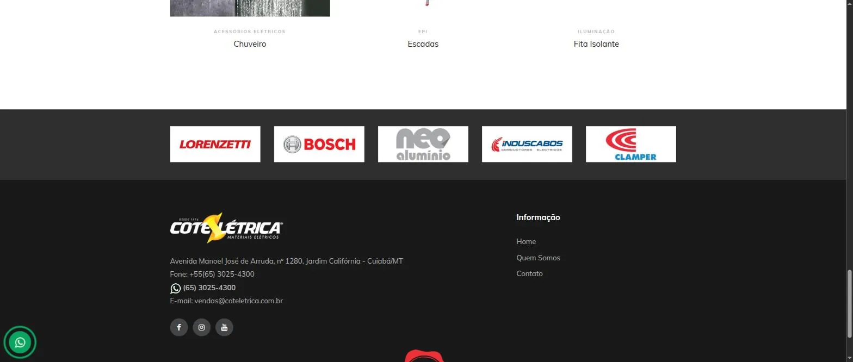Open the Bosch brand logo
853x362 pixels.
pyautogui.click(x=319, y=144)
